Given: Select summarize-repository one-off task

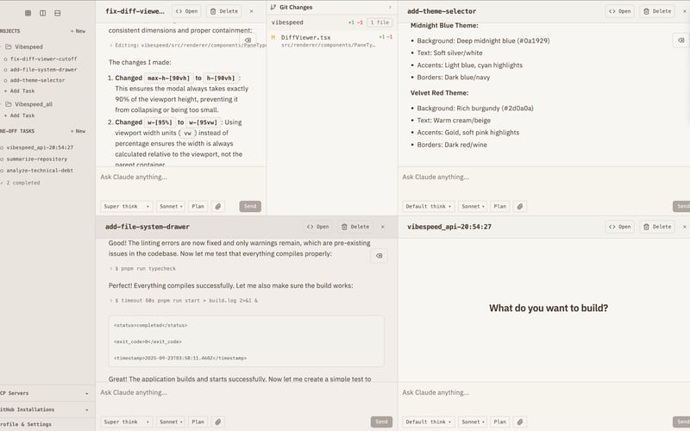Looking at the screenshot, I should click(36, 159).
